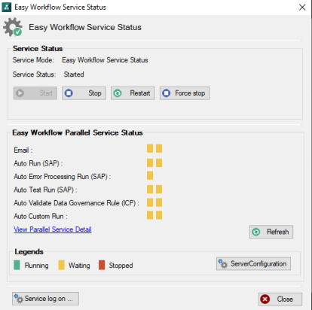Click the app icon in the title bar
The image size is (312, 310).
tap(7, 7)
